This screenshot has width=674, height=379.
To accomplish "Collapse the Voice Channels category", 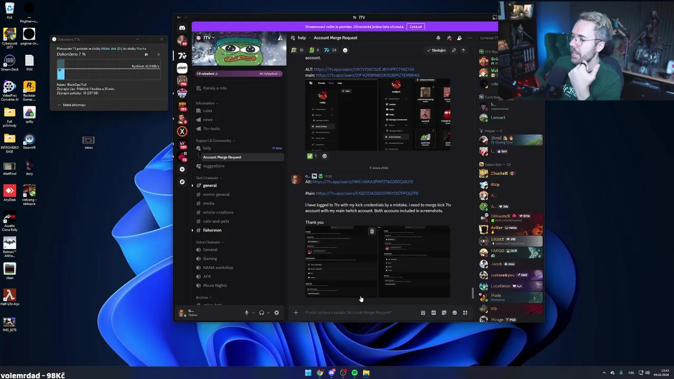I will point(210,242).
